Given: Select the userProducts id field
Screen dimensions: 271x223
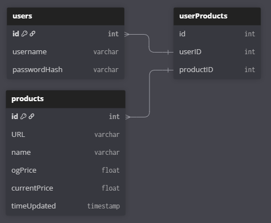Looking at the screenshot, I should click(217, 34).
